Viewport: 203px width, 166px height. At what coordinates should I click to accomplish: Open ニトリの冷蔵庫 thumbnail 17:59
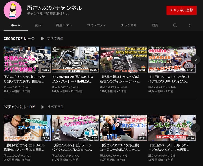pos(27,128)
